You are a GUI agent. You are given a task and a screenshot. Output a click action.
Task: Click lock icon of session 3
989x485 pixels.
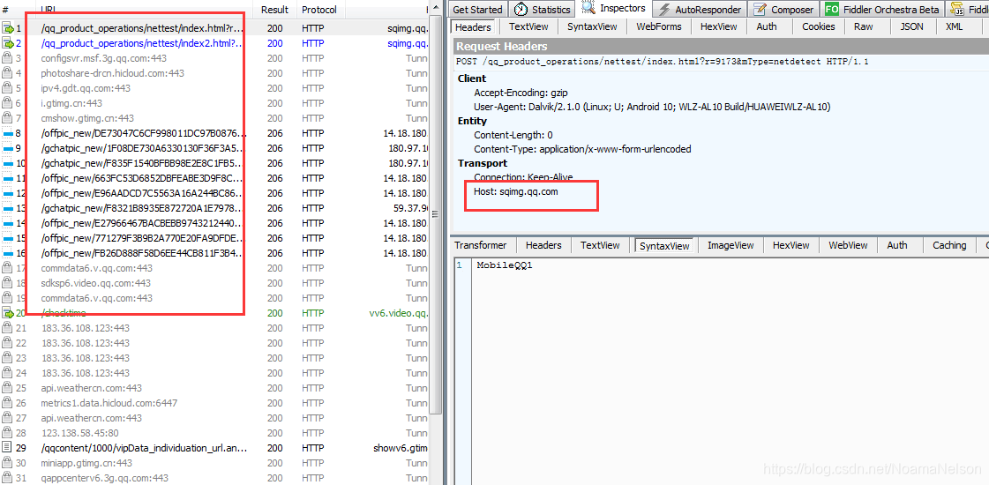[x=7, y=58]
